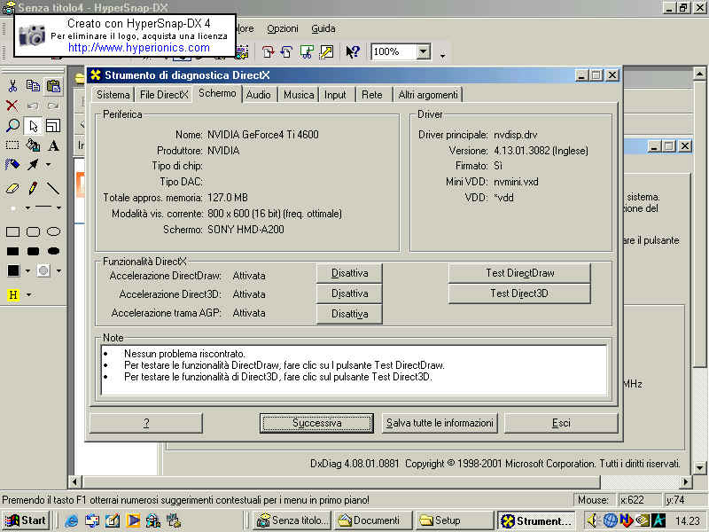The height and width of the screenshot is (532, 709).
Task: Click Disattiva for Accelerazione trama AGP
Action: (349, 314)
